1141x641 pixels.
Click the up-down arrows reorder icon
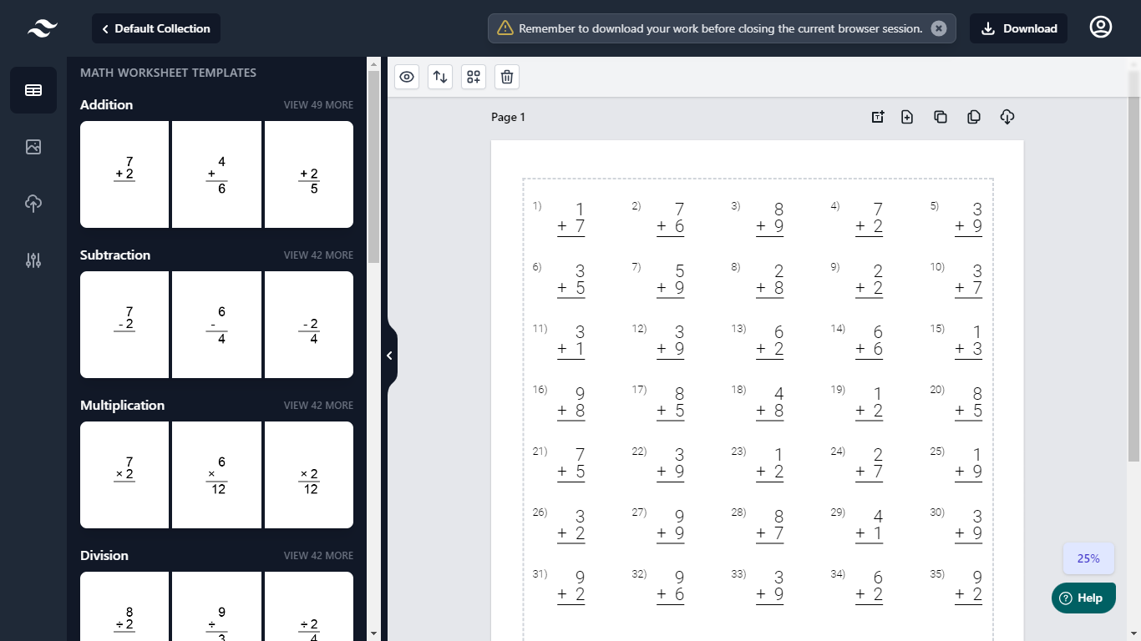440,77
